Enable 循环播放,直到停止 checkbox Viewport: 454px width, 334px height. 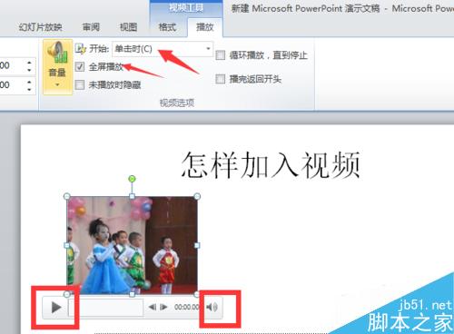click(x=221, y=55)
